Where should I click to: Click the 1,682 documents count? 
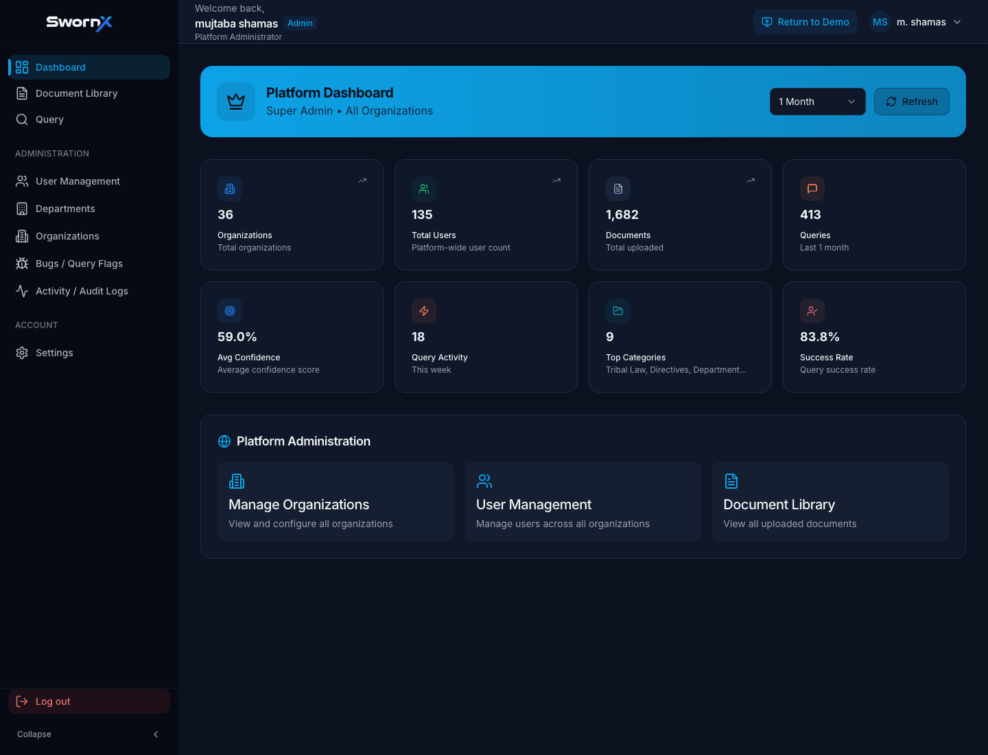[x=622, y=215]
